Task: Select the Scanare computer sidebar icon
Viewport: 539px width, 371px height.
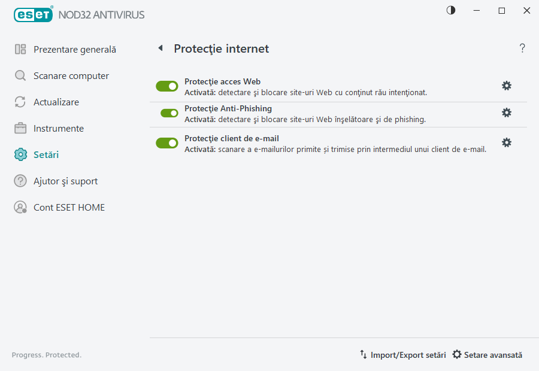Action: [20, 75]
